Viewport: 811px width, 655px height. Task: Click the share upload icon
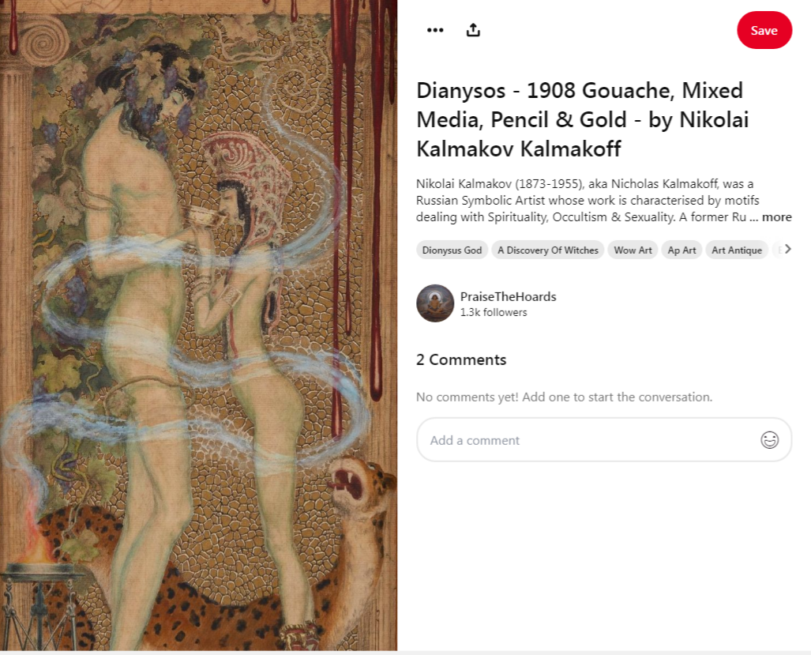pyautogui.click(x=473, y=30)
